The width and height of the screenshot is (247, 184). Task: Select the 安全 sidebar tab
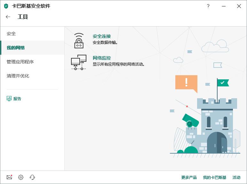tap(32, 34)
